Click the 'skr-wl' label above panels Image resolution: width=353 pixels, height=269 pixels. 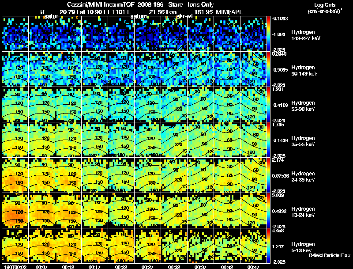point(184,16)
